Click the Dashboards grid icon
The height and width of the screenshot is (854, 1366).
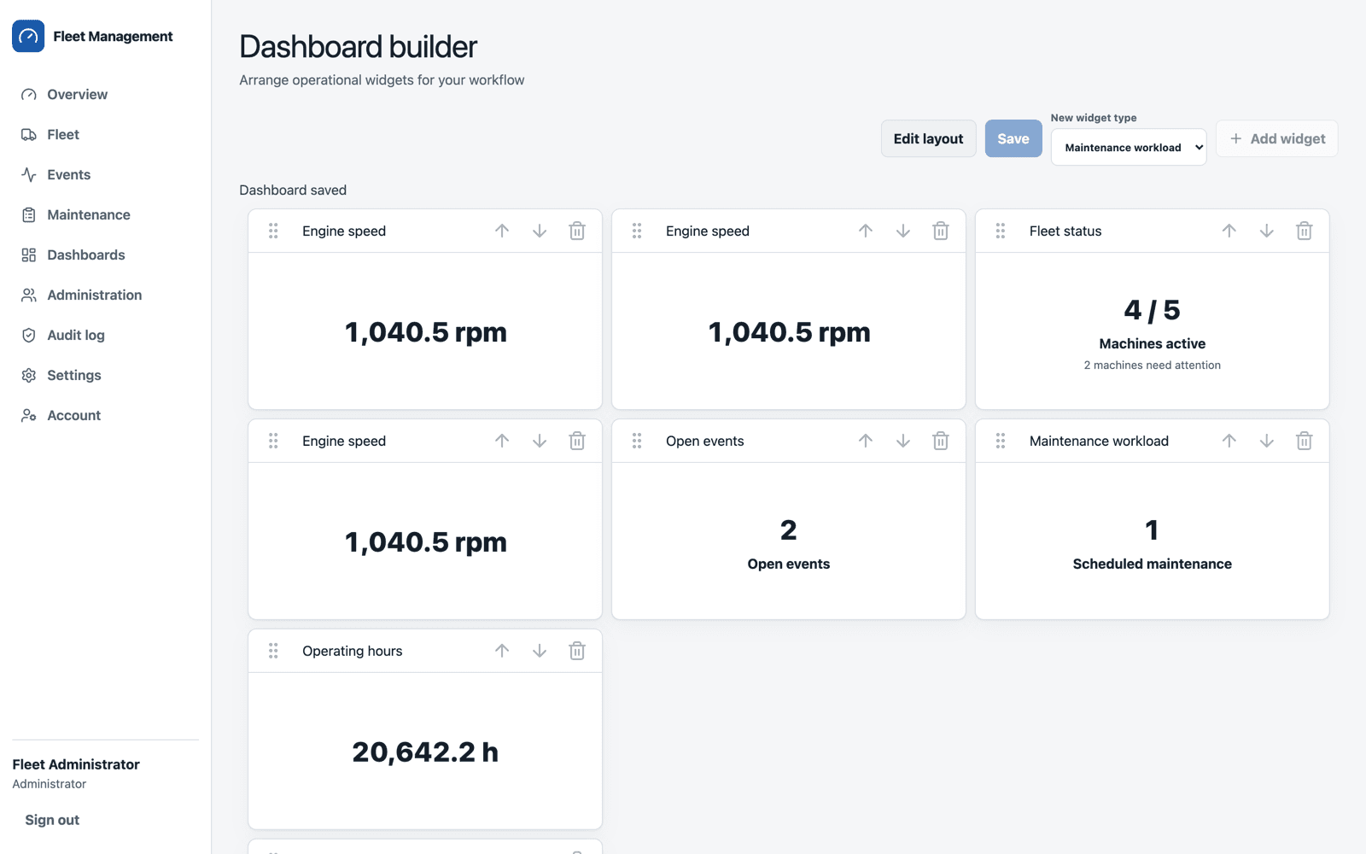(x=29, y=255)
